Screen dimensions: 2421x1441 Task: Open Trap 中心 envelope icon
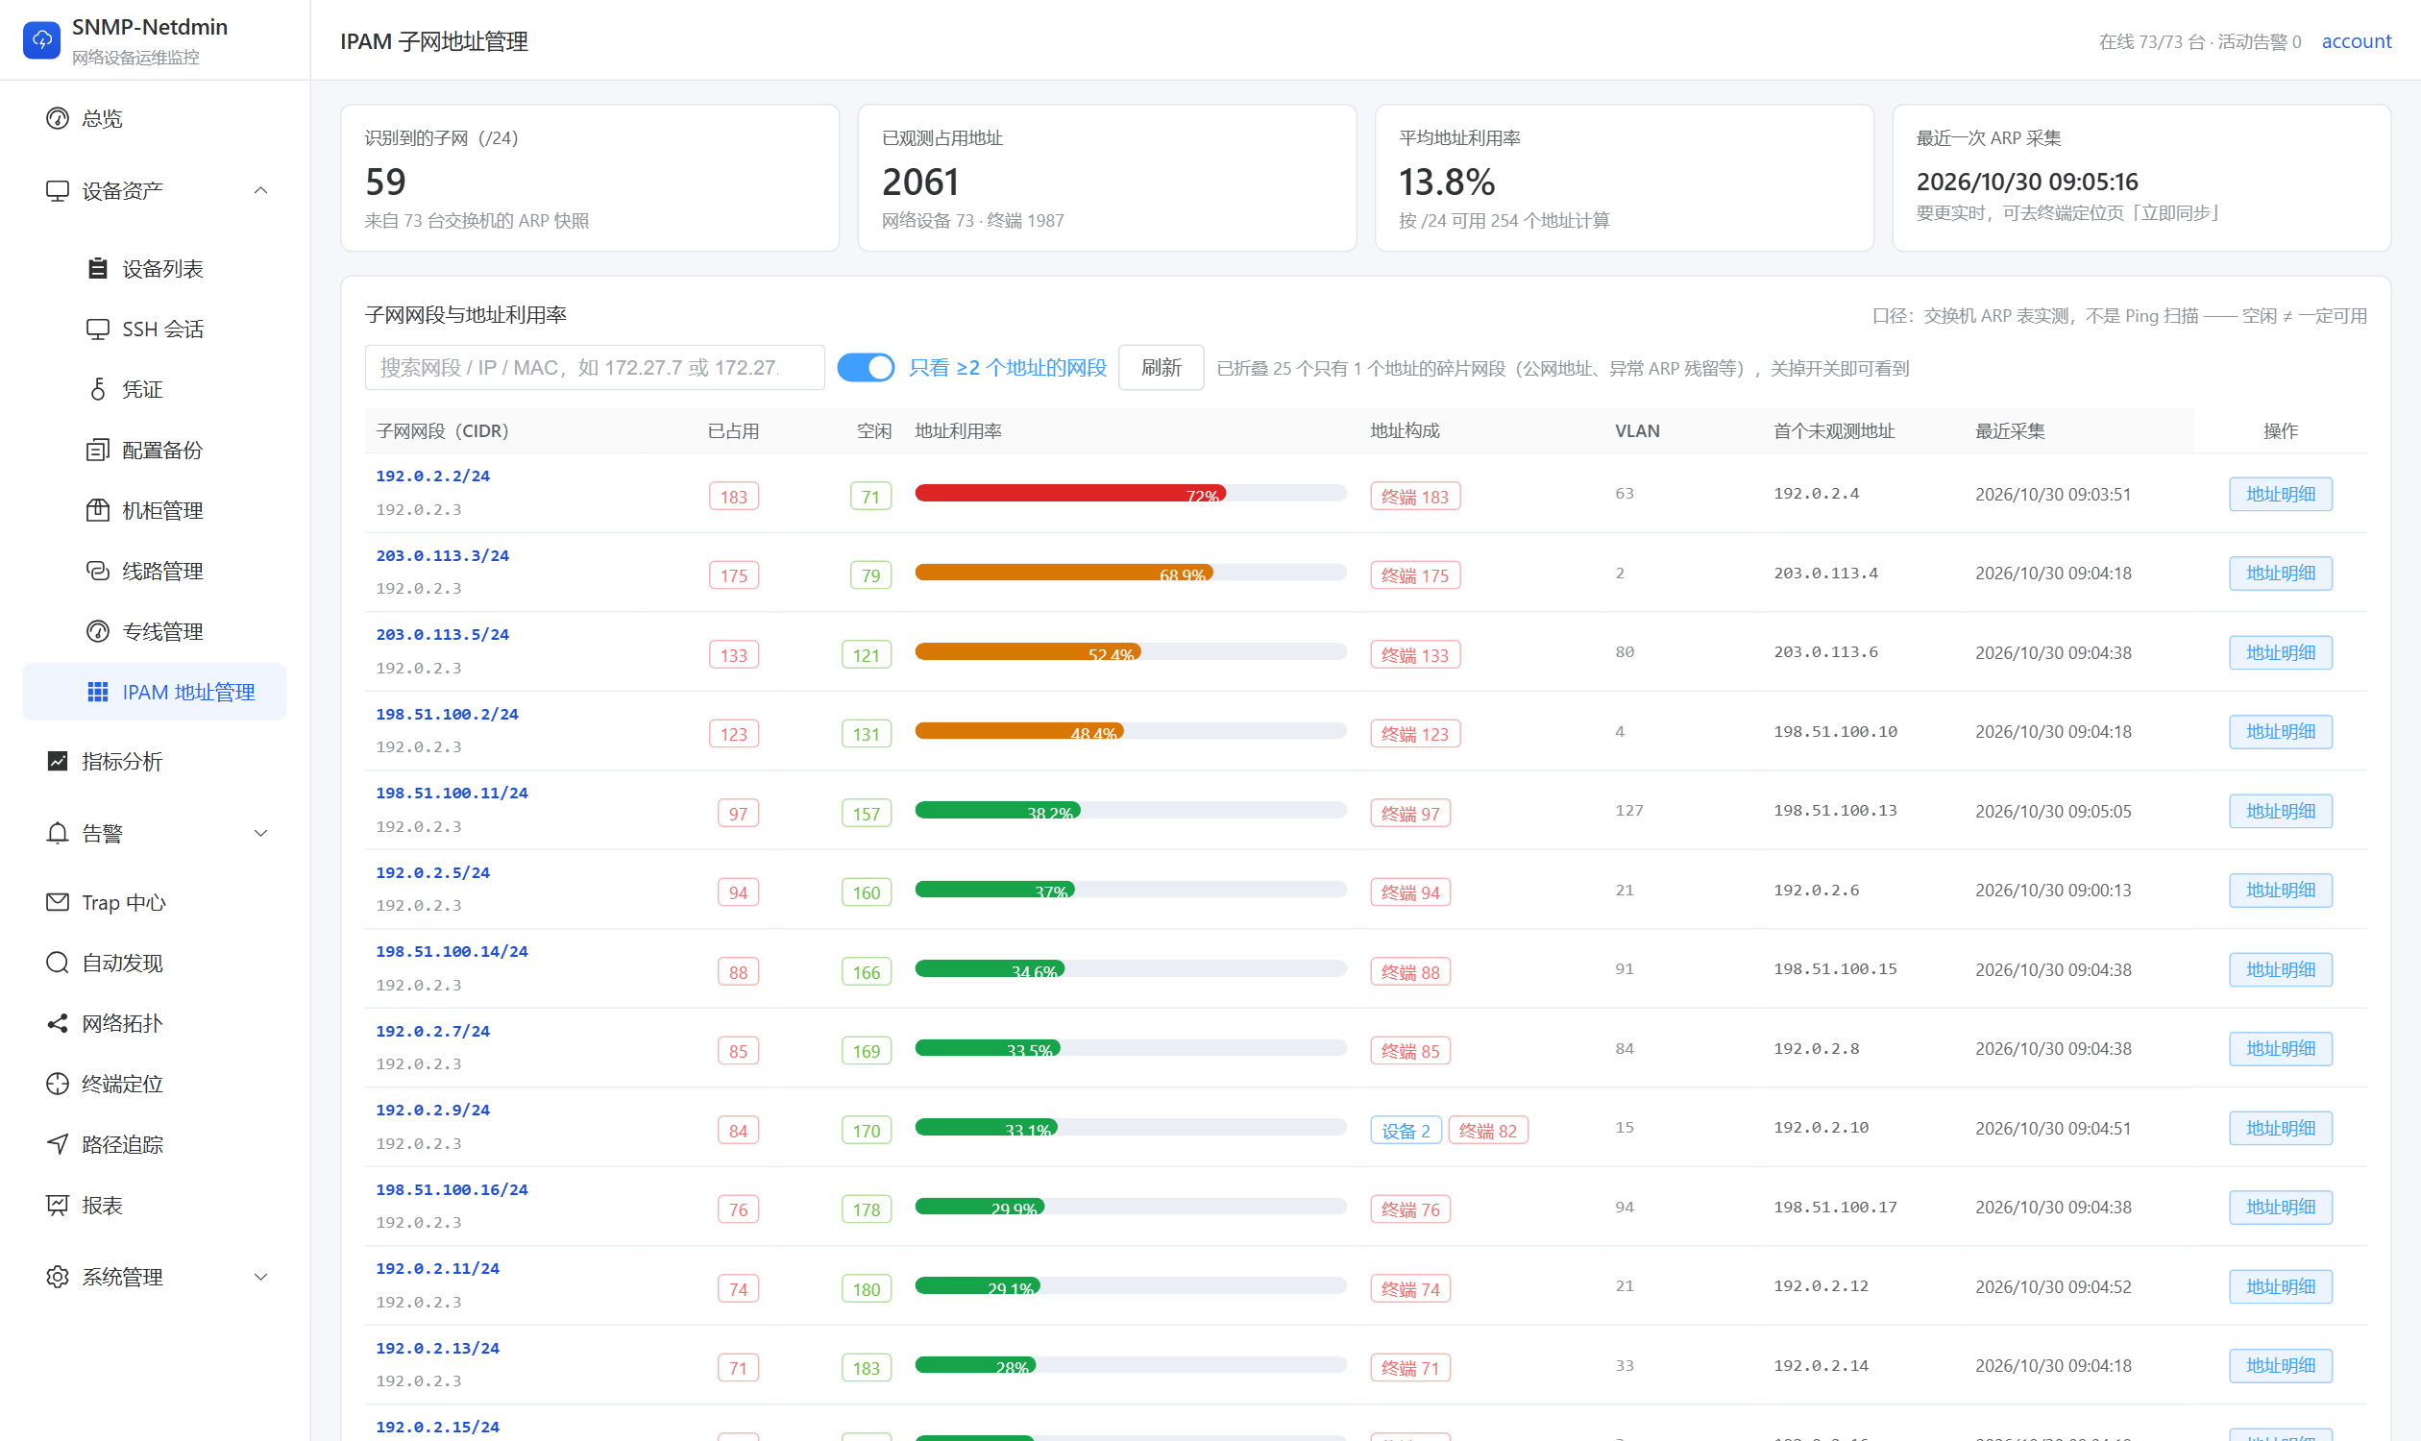58,902
